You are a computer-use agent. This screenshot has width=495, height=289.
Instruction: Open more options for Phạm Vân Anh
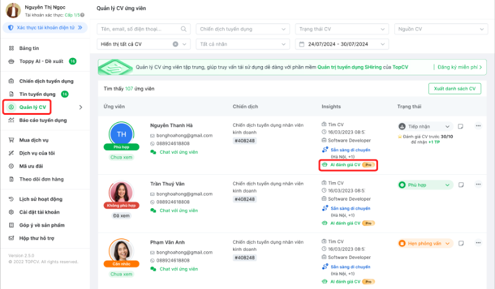[x=478, y=243]
